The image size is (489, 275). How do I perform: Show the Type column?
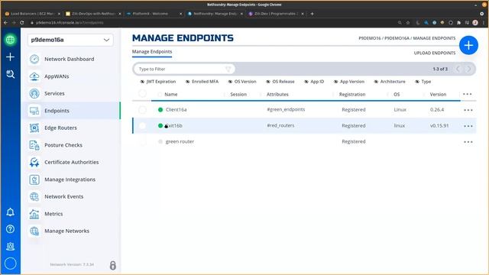423,82
